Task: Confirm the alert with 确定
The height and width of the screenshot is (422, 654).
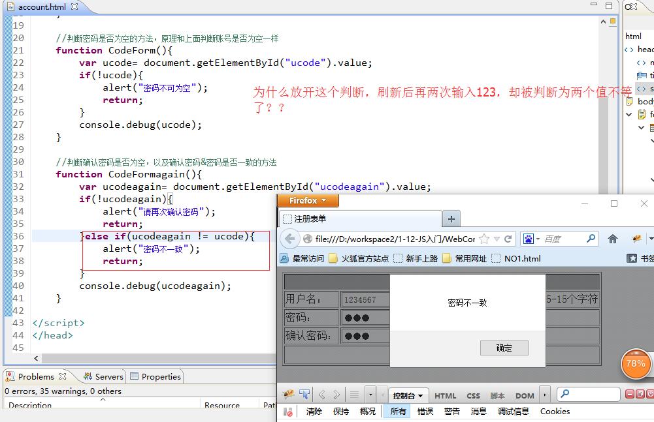Action: (x=504, y=348)
